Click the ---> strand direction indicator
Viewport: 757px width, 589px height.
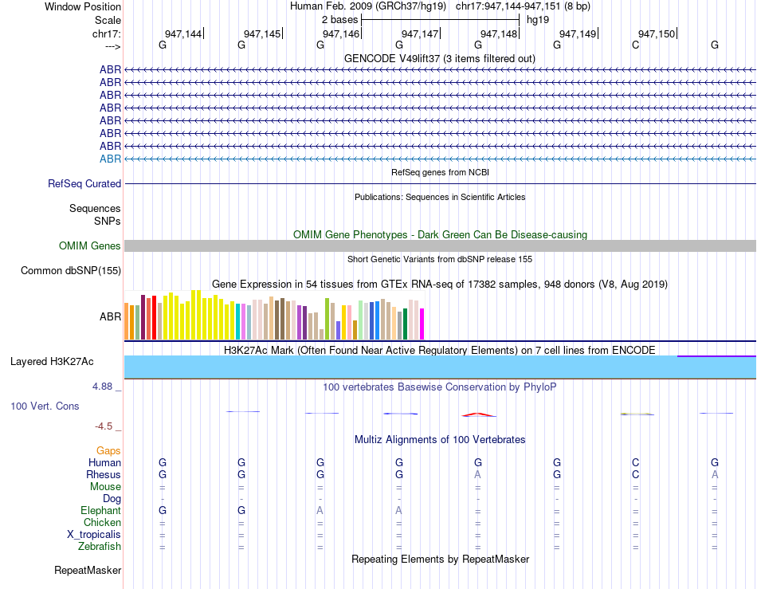[x=112, y=46]
